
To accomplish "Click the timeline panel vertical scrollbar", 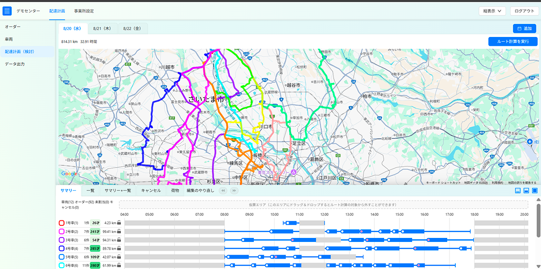I will click(x=538, y=221).
